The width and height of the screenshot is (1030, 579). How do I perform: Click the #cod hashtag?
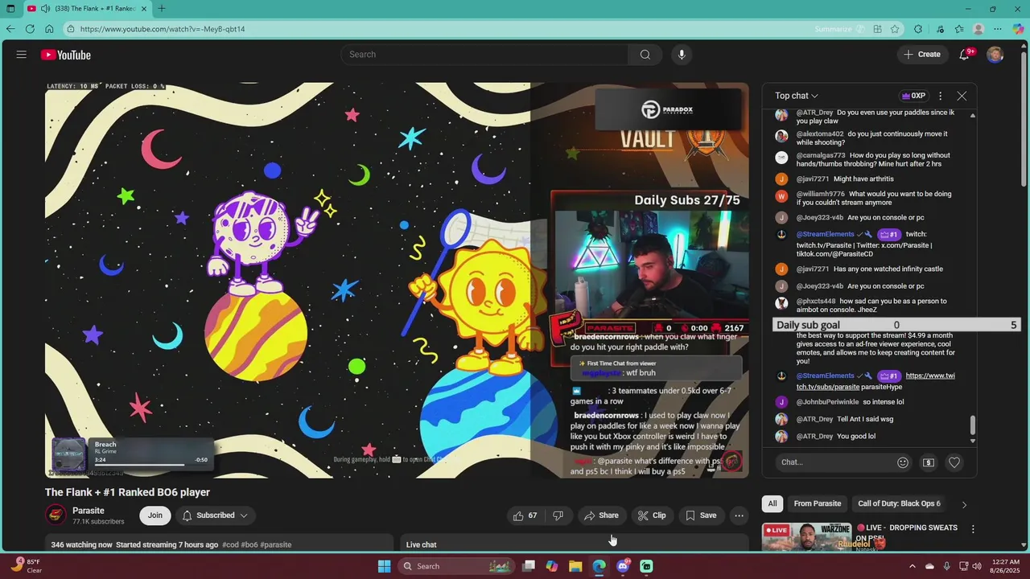[229, 544]
